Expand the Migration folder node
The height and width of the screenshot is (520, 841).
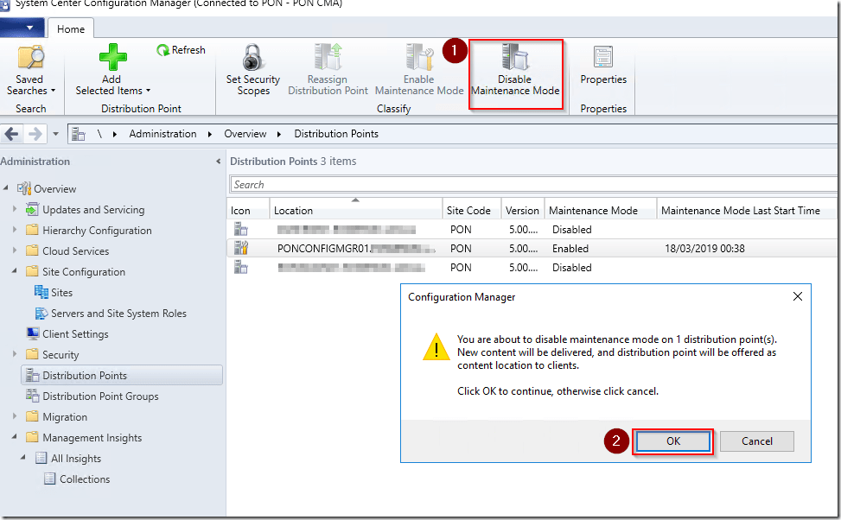(15, 417)
